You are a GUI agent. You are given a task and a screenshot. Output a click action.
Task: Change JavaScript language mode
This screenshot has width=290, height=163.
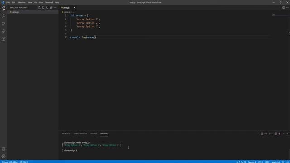pyautogui.click(x=275, y=162)
